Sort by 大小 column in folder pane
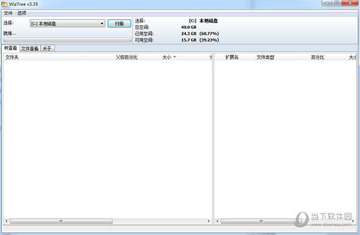The height and width of the screenshot is (235, 360). 160,57
